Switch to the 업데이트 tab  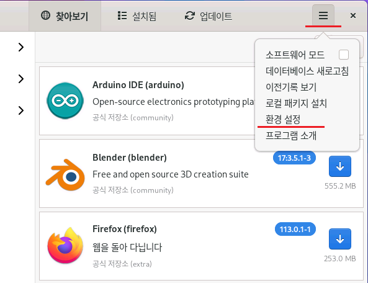(209, 16)
